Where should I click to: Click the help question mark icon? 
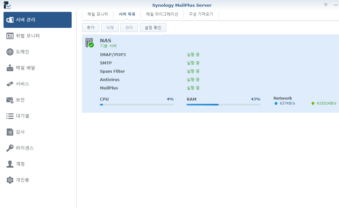click(x=326, y=5)
